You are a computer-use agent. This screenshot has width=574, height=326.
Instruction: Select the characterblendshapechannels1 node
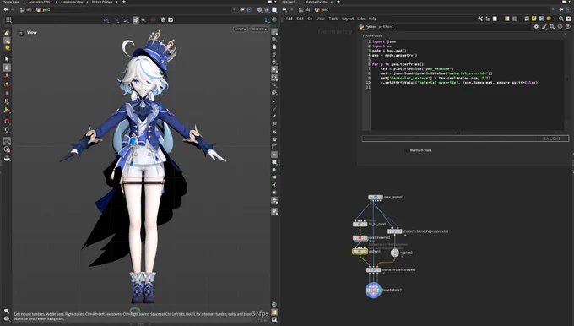coord(395,231)
